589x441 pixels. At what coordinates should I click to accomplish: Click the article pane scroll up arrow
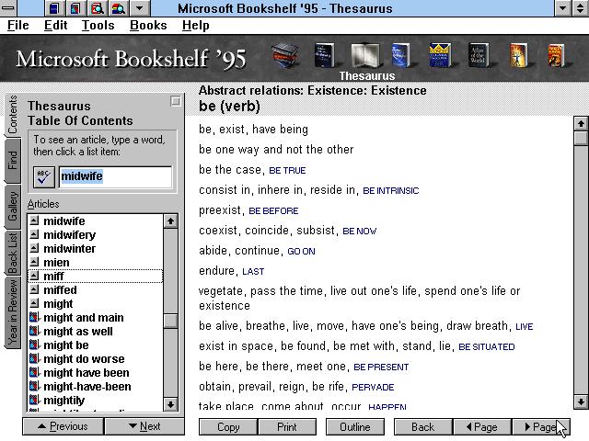pos(581,123)
